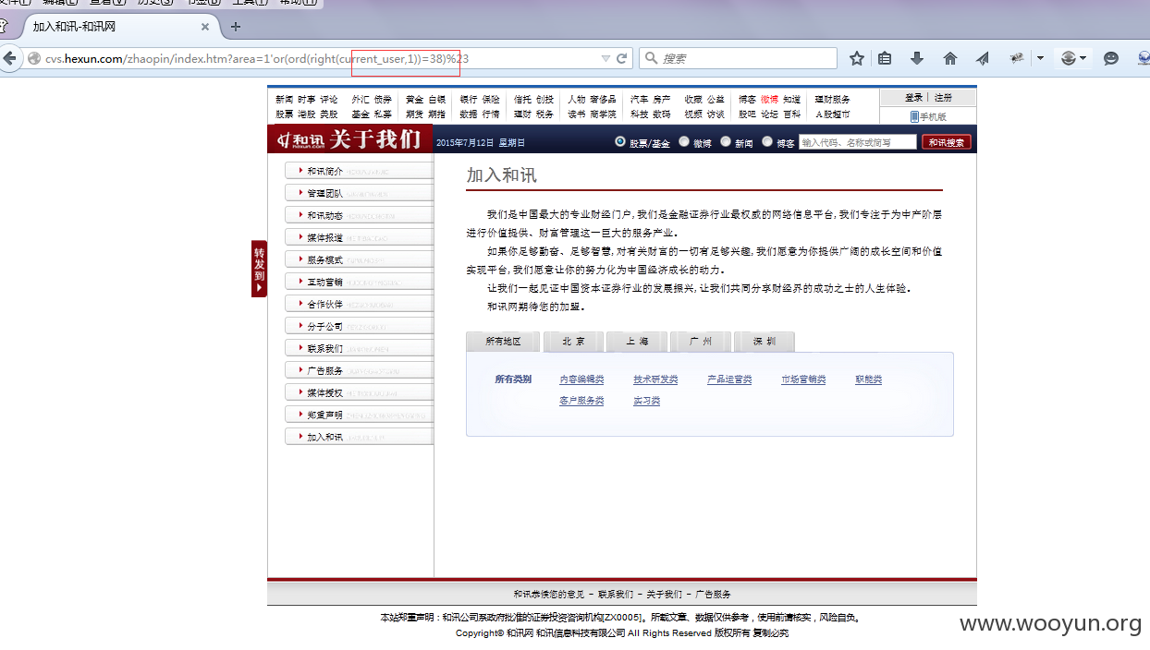
Task: Open the Firebug bug icon
Action: 1017,58
